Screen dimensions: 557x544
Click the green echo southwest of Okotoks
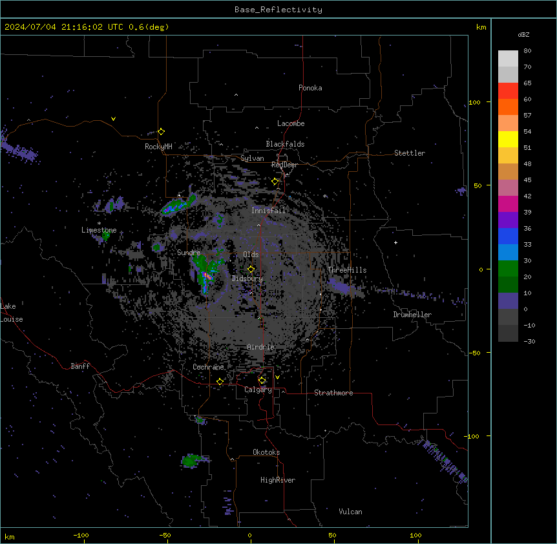[192, 461]
